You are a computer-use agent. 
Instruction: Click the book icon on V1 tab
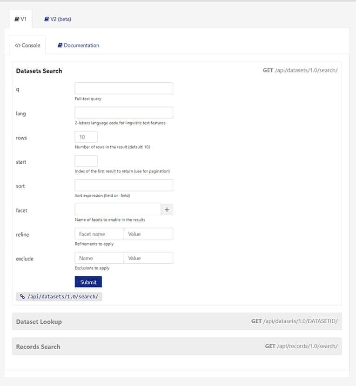point(17,19)
